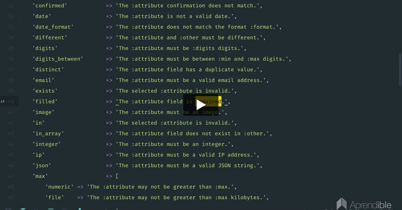Click the 'json' array key

click(42, 166)
